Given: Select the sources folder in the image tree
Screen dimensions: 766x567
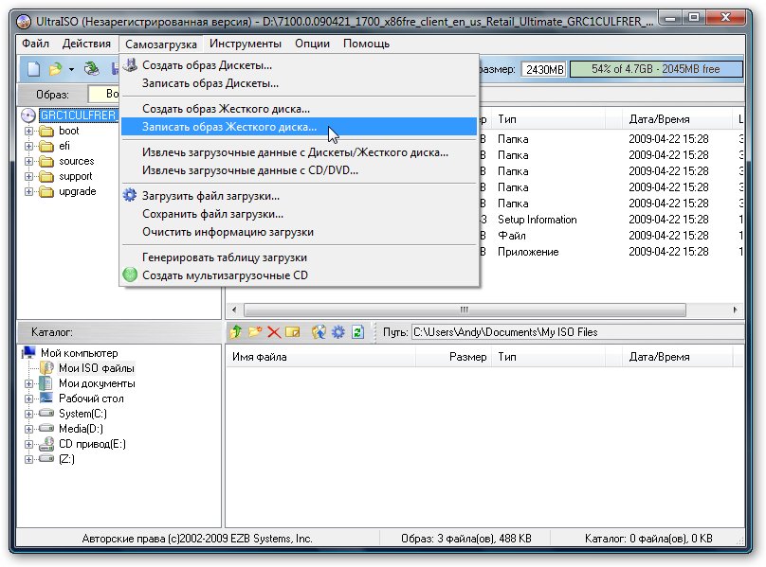Looking at the screenshot, I should 77,161.
